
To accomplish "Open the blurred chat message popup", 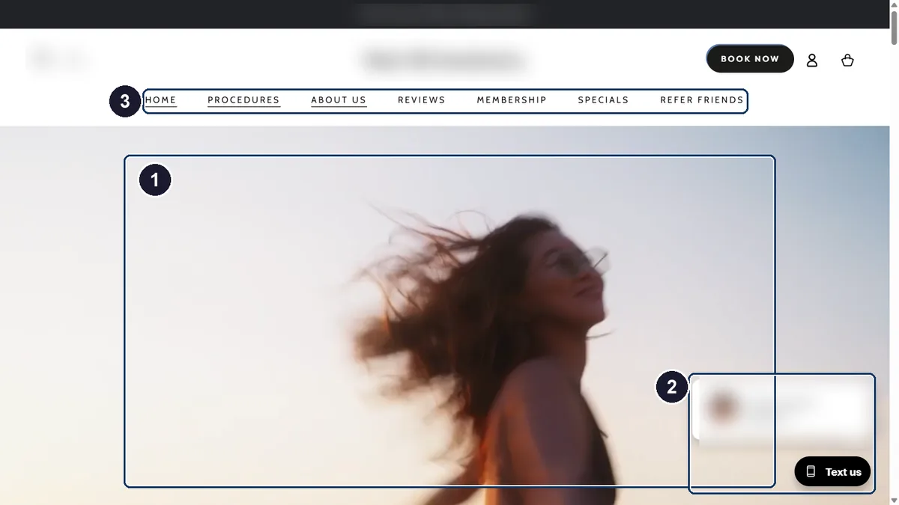I will coord(781,408).
